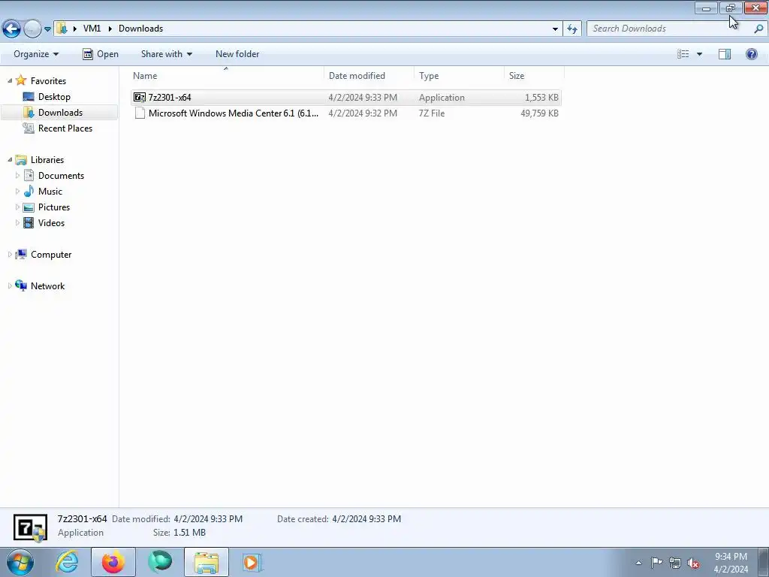Viewport: 769px width, 577px height.
Task: Select Network in the navigation pane
Action: [47, 285]
